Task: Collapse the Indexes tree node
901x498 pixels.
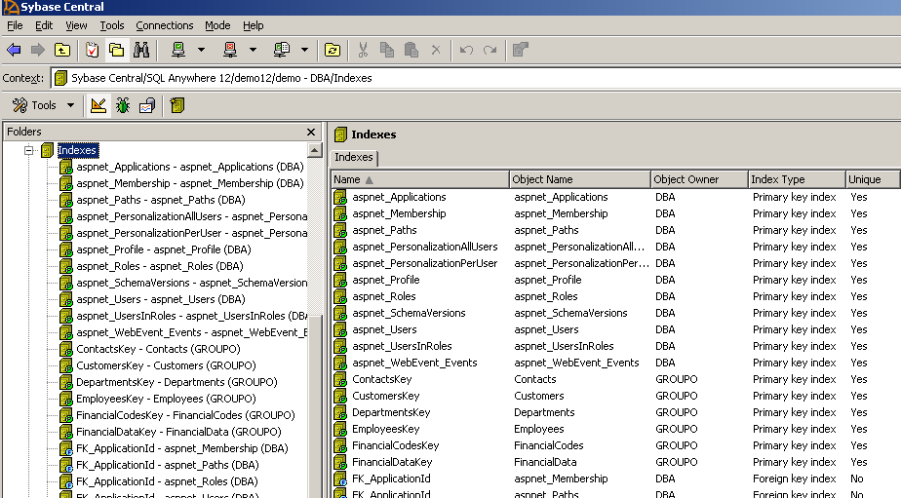Action: (x=28, y=150)
